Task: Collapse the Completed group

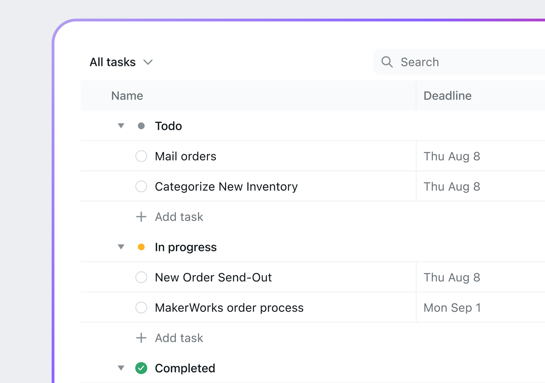Action: (x=121, y=368)
